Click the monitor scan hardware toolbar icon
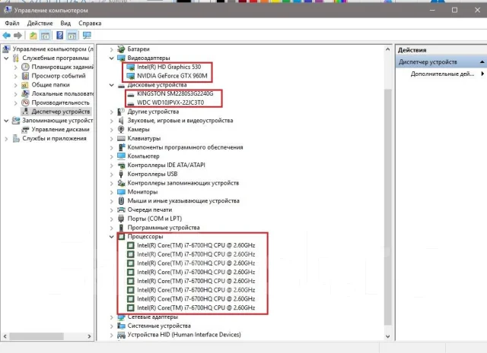The height and width of the screenshot is (353, 487). click(x=87, y=36)
